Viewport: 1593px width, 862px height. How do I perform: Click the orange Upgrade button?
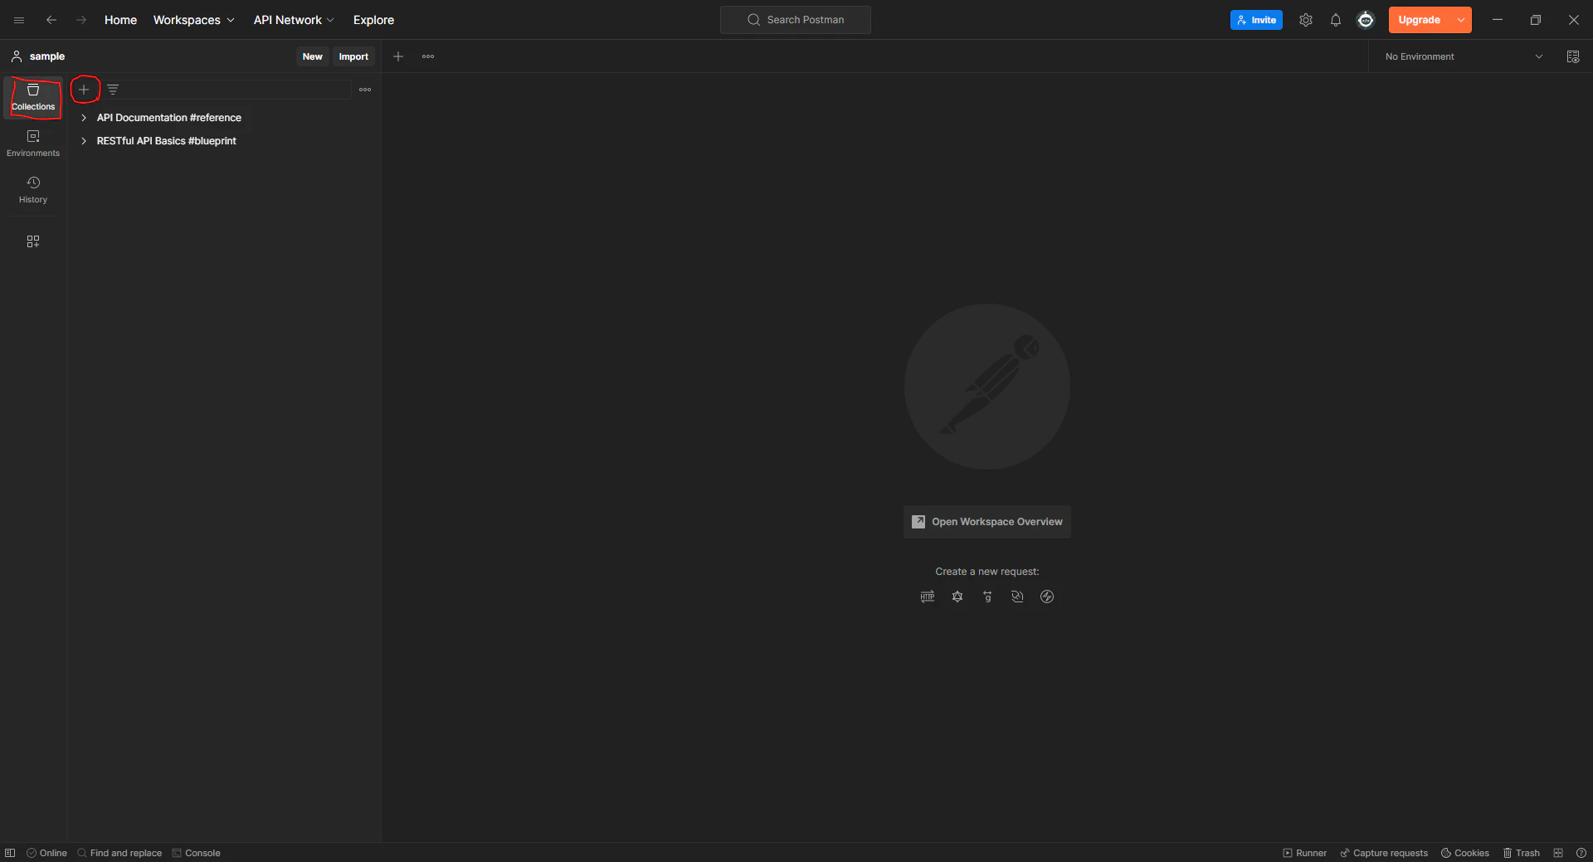pyautogui.click(x=1420, y=20)
